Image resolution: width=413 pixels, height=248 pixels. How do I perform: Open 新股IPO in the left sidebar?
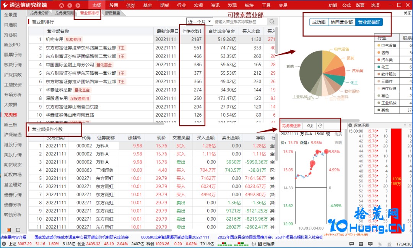coord(12,45)
